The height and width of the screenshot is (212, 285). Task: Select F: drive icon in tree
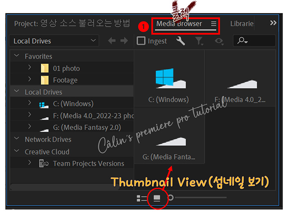pos(44,118)
